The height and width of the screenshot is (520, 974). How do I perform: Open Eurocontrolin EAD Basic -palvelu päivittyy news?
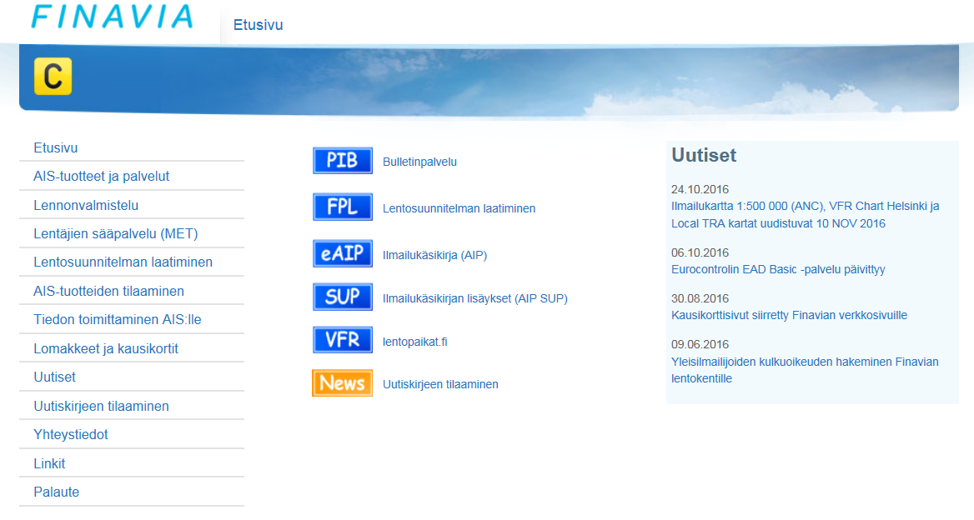778,269
